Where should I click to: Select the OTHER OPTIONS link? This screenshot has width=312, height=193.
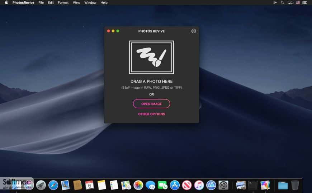tap(151, 114)
